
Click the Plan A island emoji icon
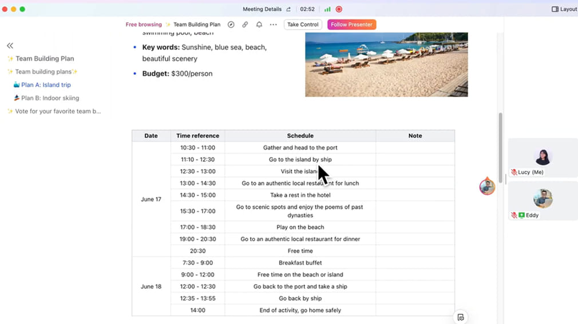(17, 85)
